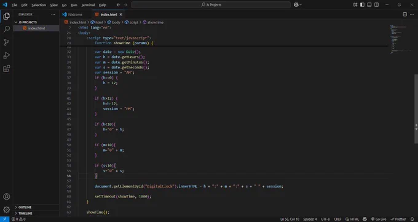Close the index.html tab
Viewport: 418px width, 222px height.
click(x=120, y=14)
